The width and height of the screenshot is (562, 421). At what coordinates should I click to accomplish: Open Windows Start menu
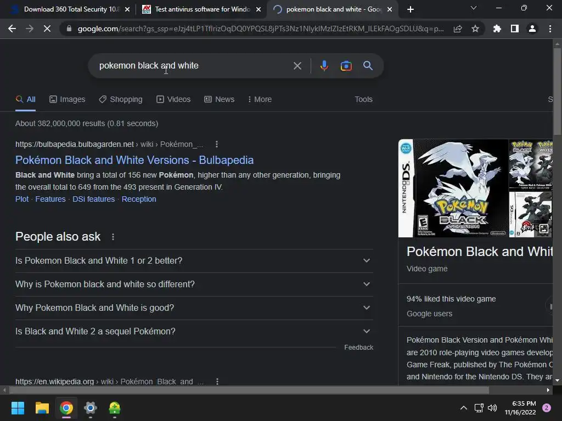[18, 408]
